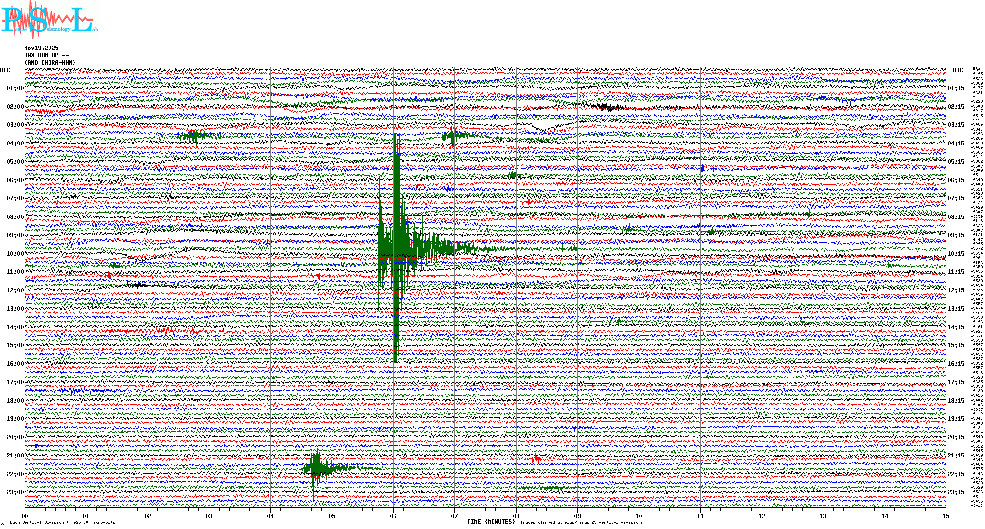Image resolution: width=985 pixels, height=529 pixels.
Task: Click the right UTC axis label
Action: tap(958, 70)
